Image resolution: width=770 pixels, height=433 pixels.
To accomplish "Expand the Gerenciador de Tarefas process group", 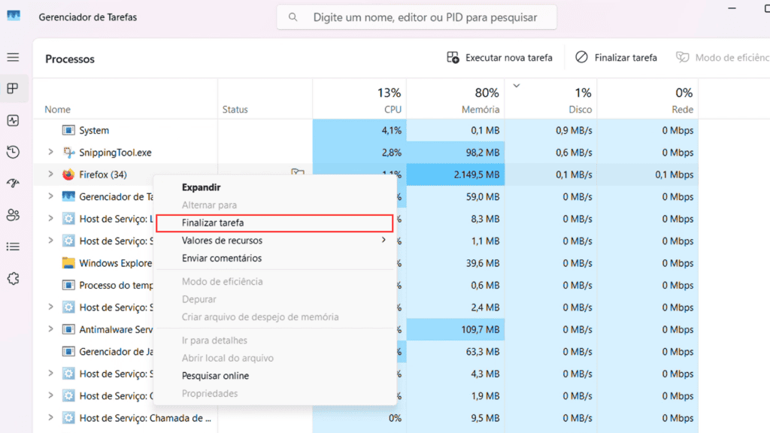I will pyautogui.click(x=50, y=196).
